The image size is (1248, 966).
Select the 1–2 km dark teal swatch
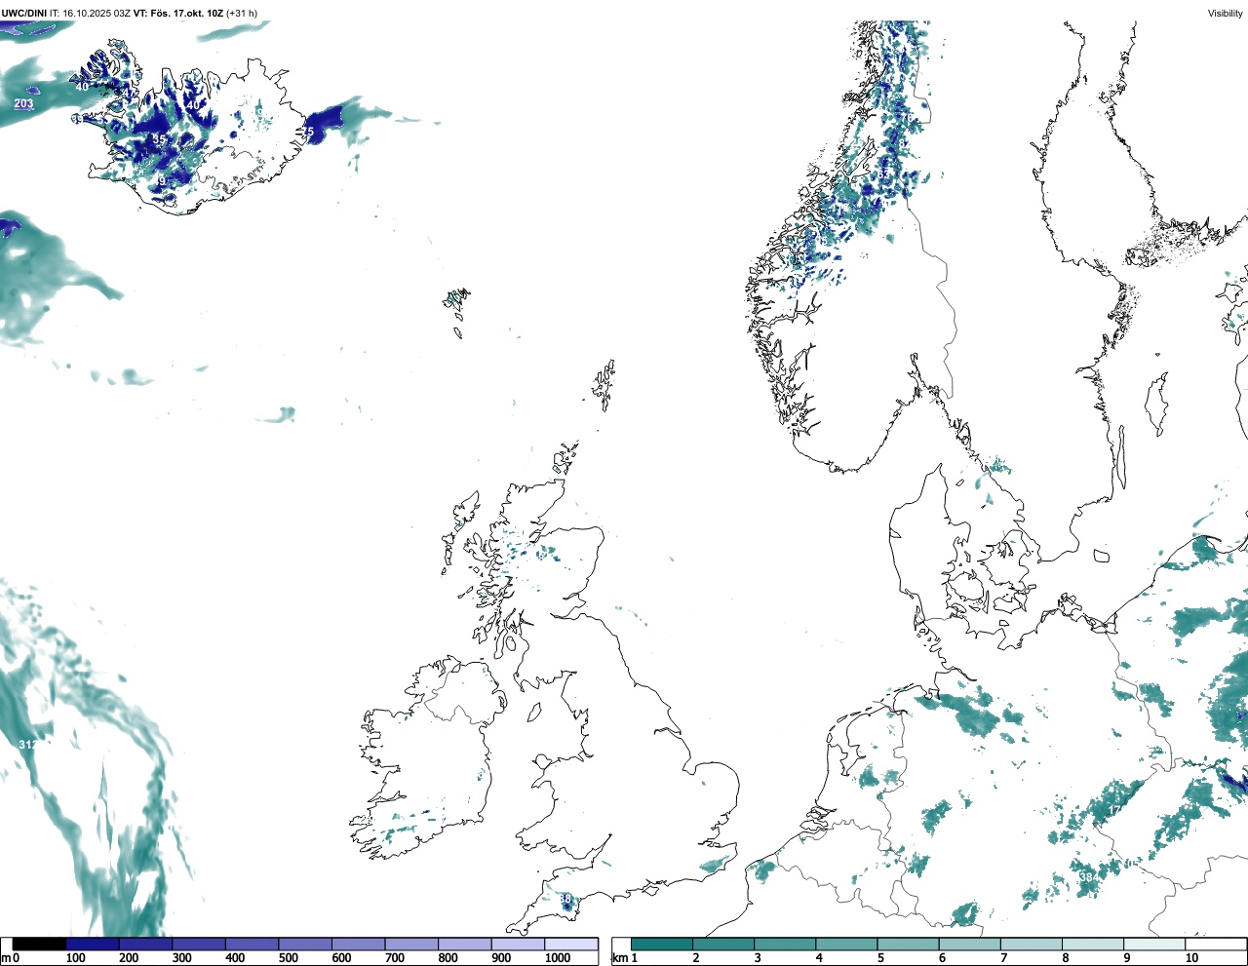662,944
